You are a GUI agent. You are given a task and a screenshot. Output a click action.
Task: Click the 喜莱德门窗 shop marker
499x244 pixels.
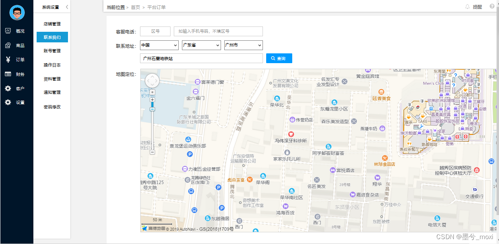[x=197, y=82]
